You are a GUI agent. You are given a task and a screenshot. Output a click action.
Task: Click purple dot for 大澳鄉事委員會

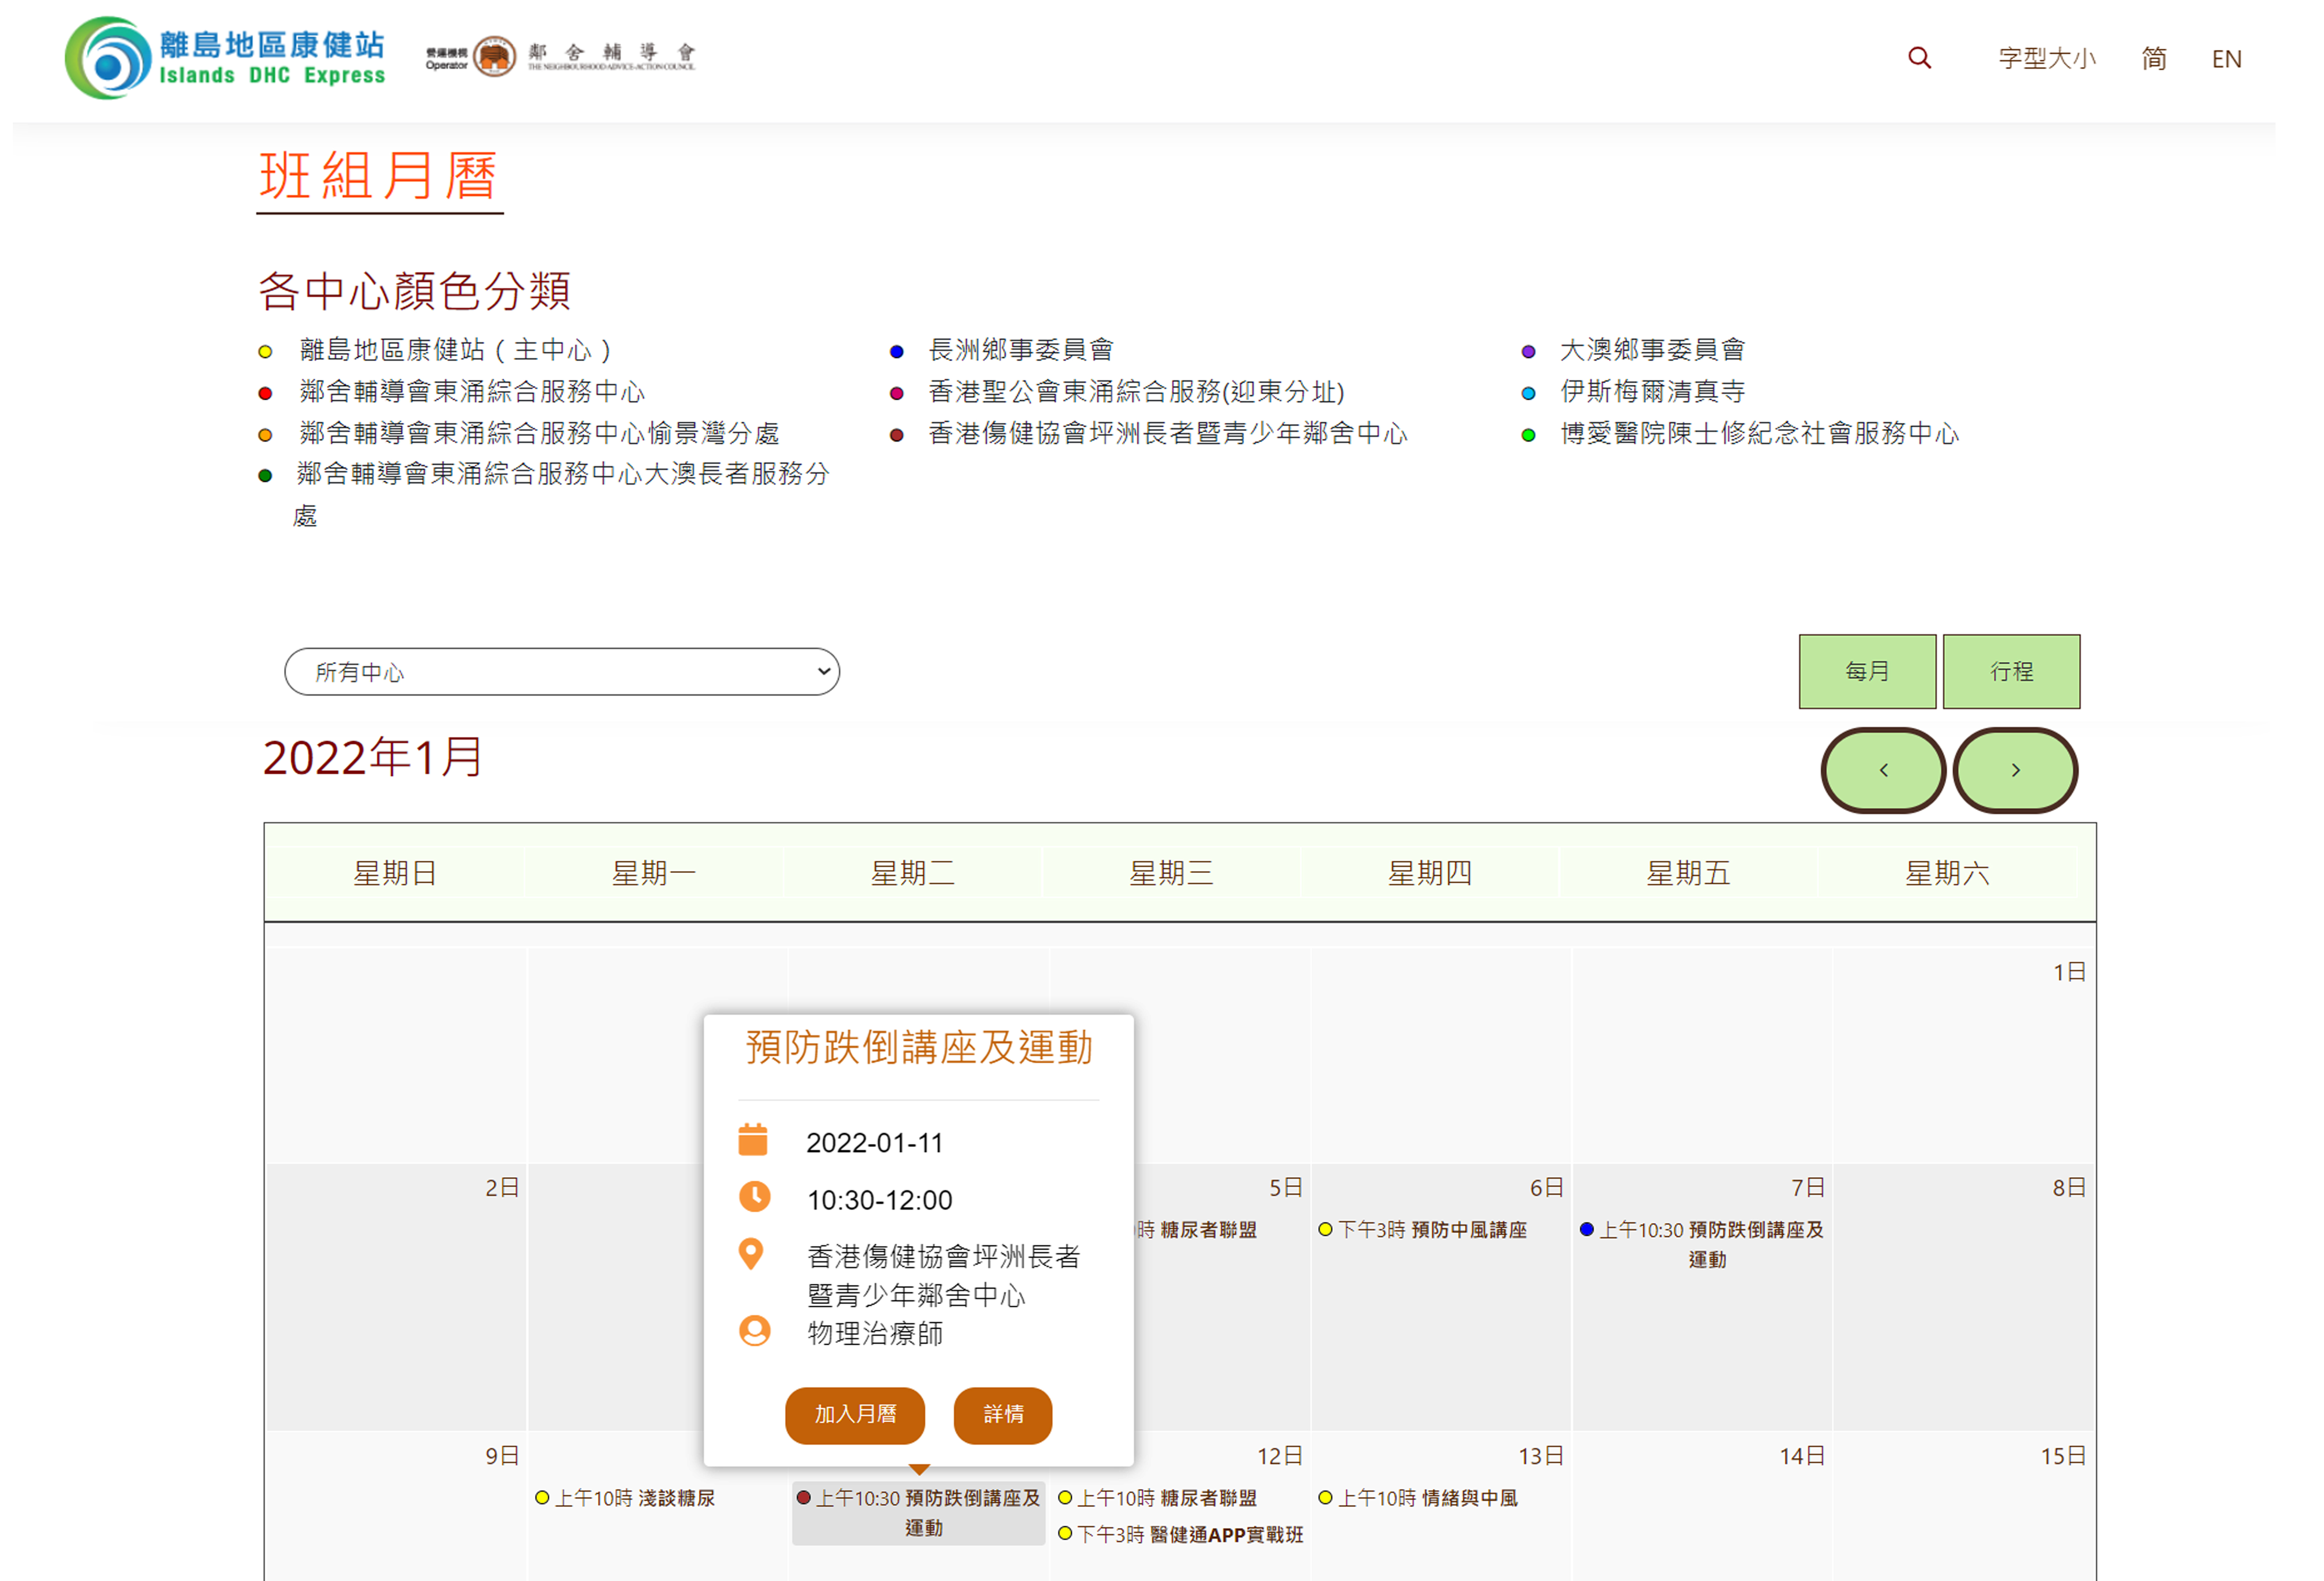1528,352
